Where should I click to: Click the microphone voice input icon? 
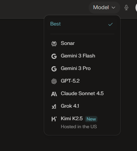pos(126,8)
